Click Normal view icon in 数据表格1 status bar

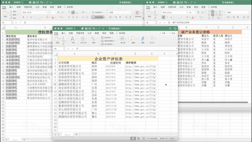(x=133, y=138)
